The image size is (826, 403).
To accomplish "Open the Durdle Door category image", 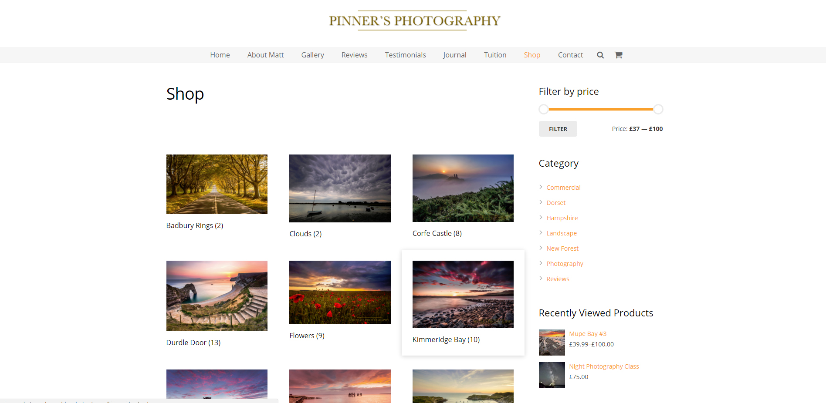I will (x=217, y=296).
